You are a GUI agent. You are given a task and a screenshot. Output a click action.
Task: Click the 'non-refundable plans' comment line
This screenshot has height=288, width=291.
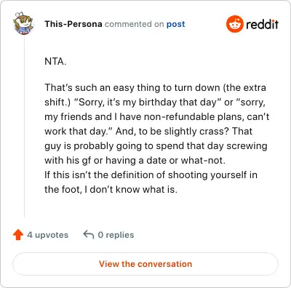pos(157,117)
